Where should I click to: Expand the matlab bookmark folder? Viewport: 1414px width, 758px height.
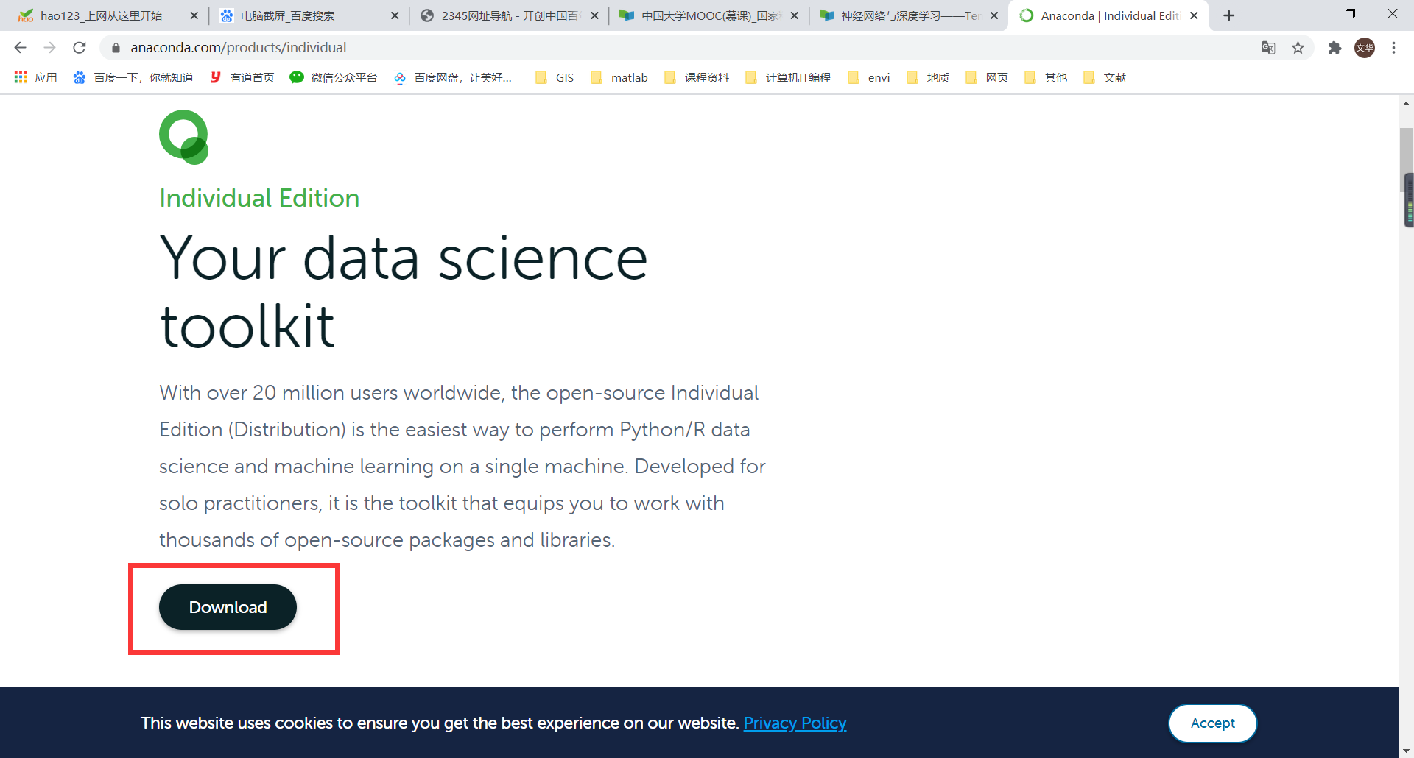[619, 77]
